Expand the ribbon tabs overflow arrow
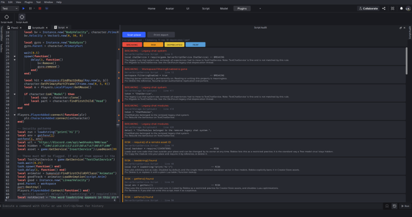Screen dimensions: 412x217 pos(260,8)
